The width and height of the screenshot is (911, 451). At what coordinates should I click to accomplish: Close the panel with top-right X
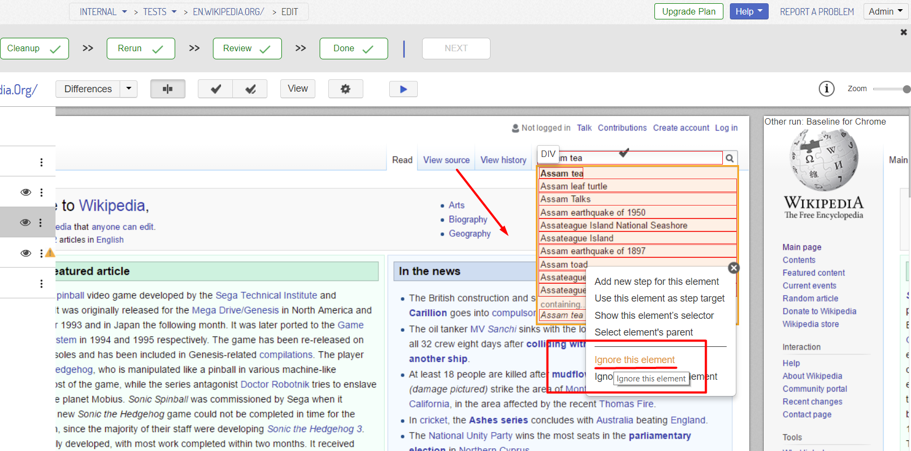[x=903, y=32]
